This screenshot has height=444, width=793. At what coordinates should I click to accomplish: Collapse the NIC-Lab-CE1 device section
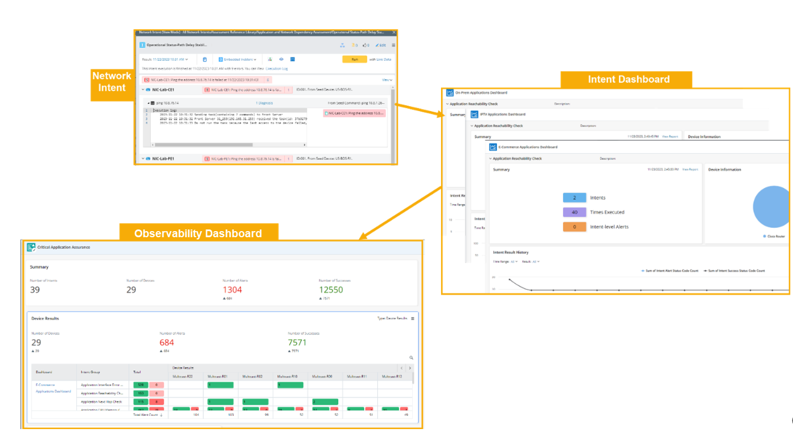click(143, 89)
